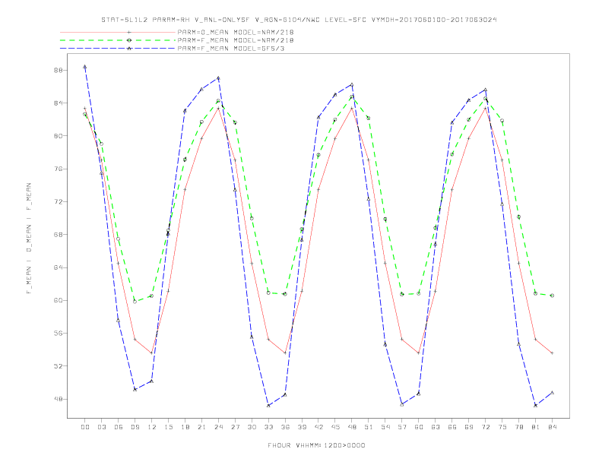Click the x-axis tick label 15
Viewport: 602px width, 465px height.
point(168,427)
